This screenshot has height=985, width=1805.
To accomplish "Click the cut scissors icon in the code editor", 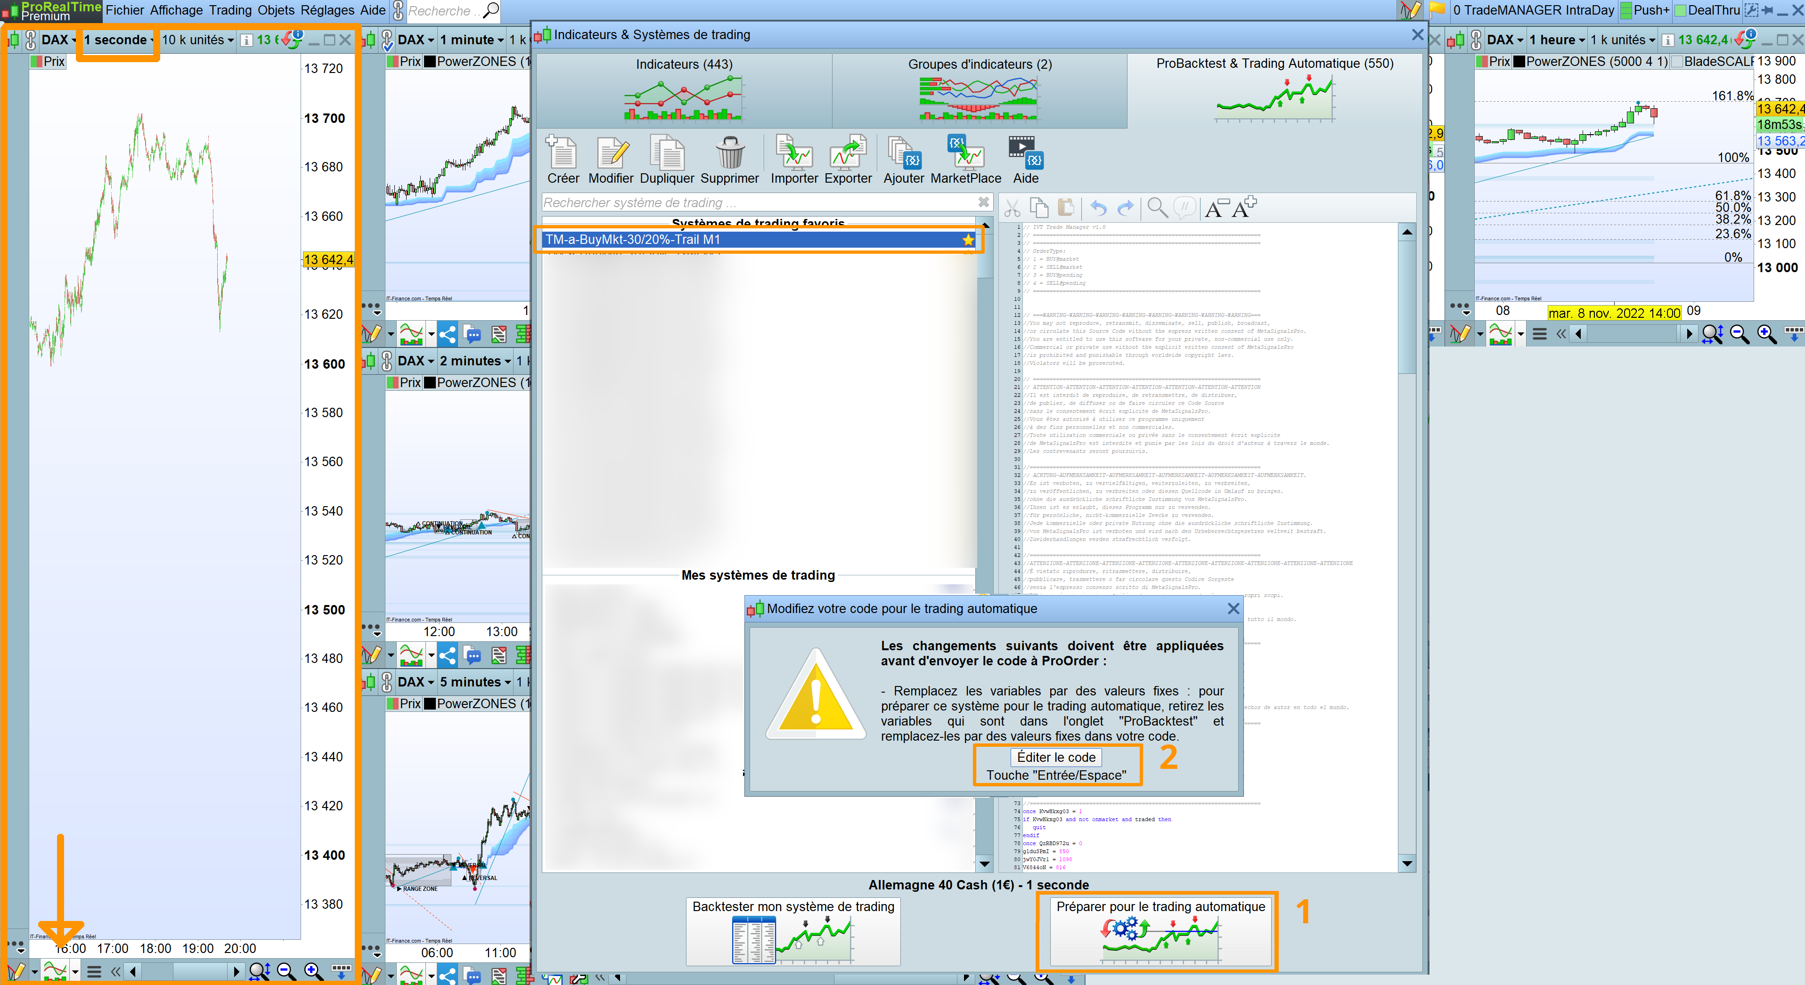I will tap(1012, 208).
